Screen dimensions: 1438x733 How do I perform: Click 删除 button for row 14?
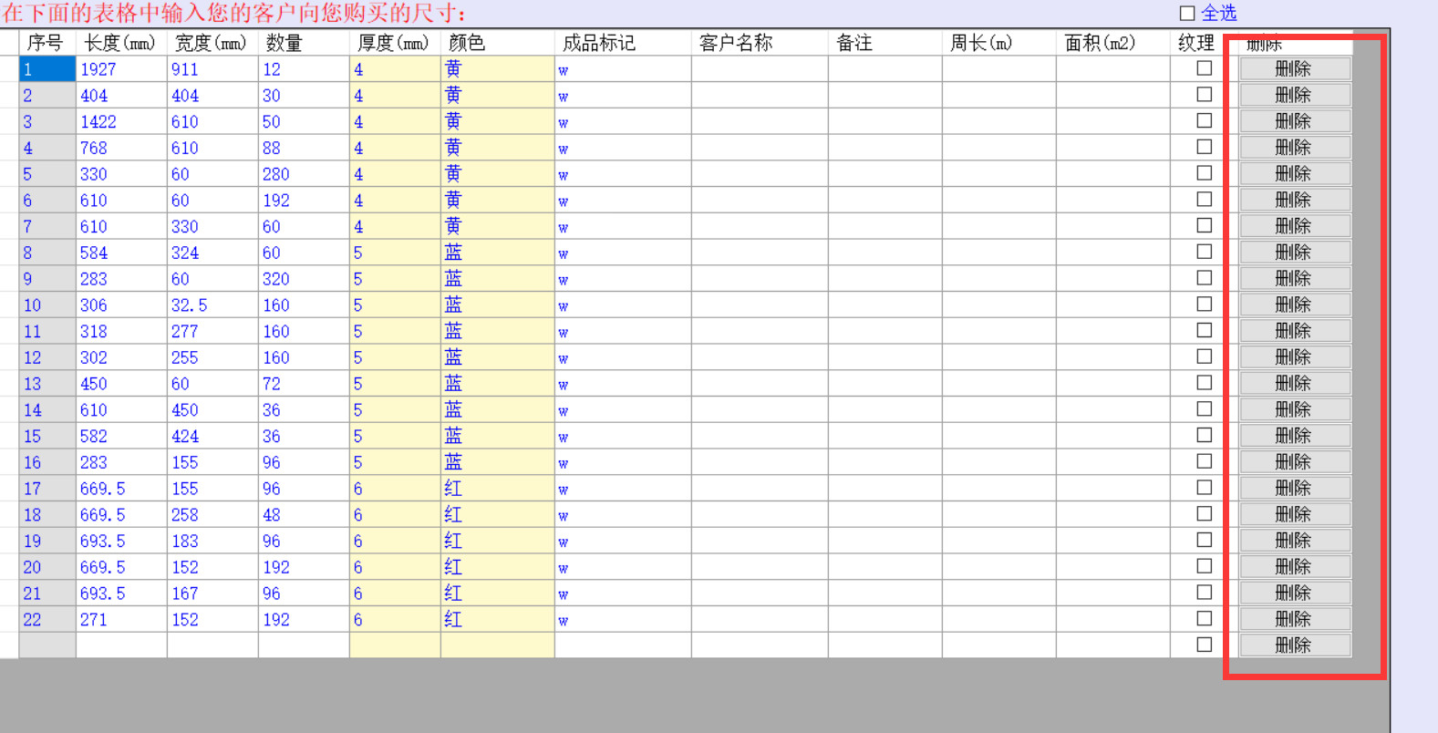pyautogui.click(x=1295, y=409)
